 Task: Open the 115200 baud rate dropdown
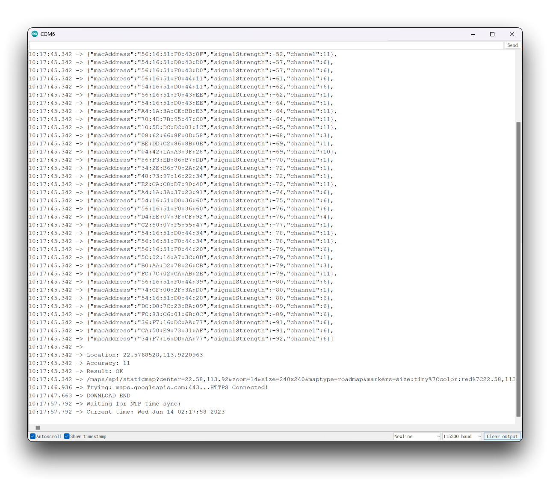point(462,436)
